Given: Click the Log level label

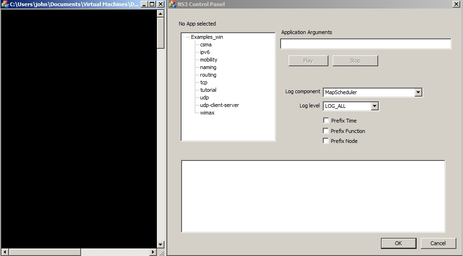Looking at the screenshot, I should pyautogui.click(x=309, y=106).
